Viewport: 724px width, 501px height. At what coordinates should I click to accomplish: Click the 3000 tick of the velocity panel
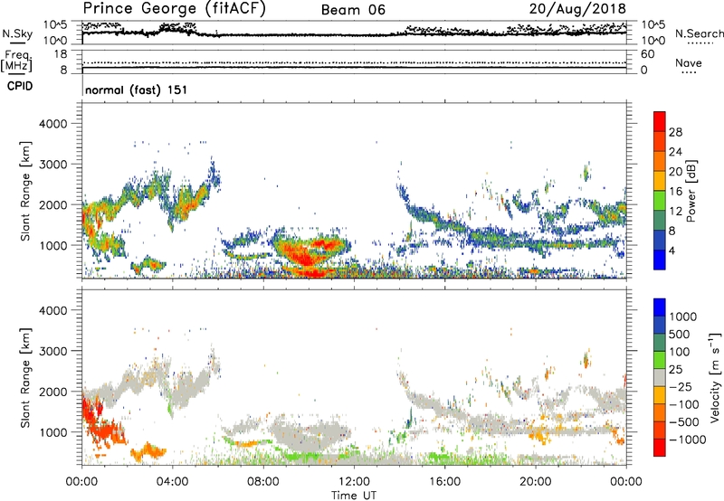[x=52, y=351]
